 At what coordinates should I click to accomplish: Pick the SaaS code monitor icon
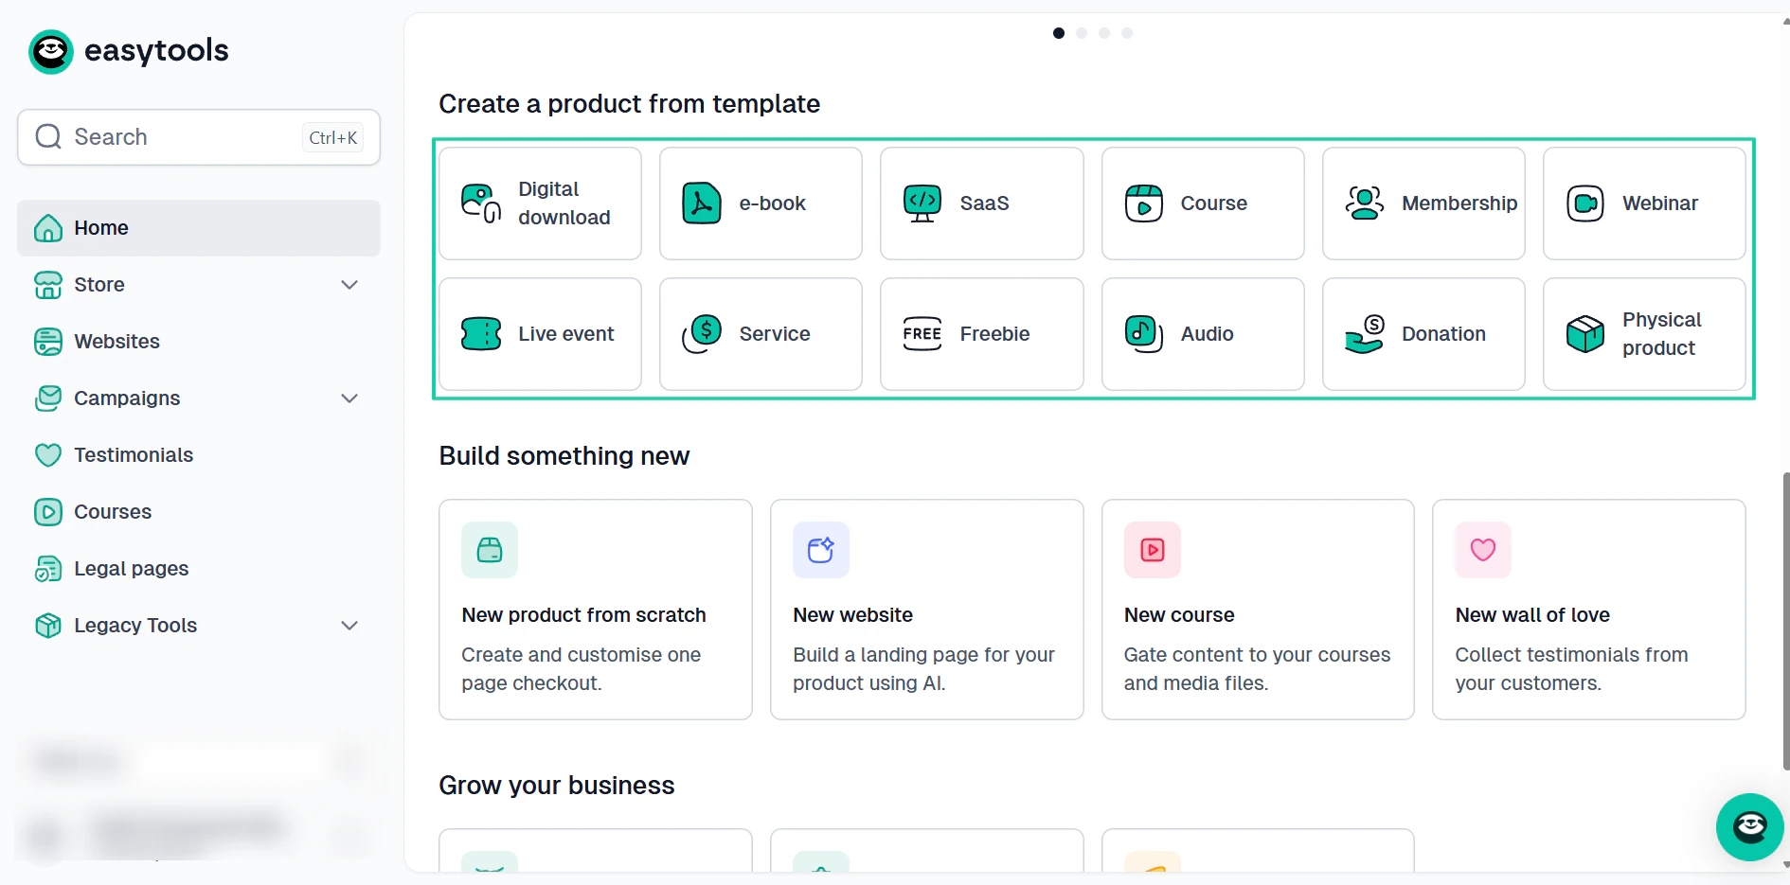point(922,204)
